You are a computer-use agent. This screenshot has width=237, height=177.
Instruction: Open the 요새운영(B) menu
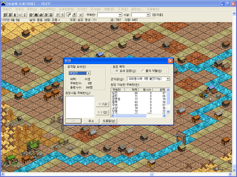click(x=66, y=9)
